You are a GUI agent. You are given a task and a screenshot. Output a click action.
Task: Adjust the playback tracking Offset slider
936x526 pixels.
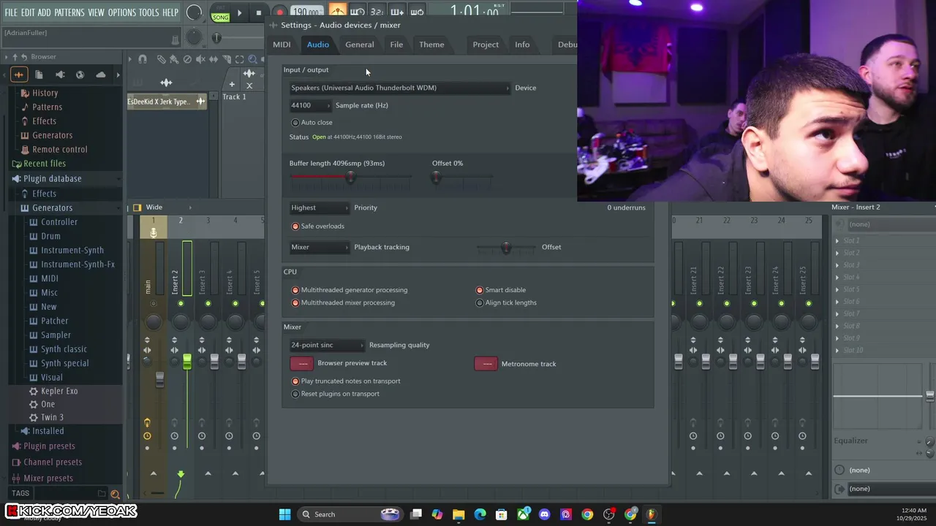(x=505, y=248)
